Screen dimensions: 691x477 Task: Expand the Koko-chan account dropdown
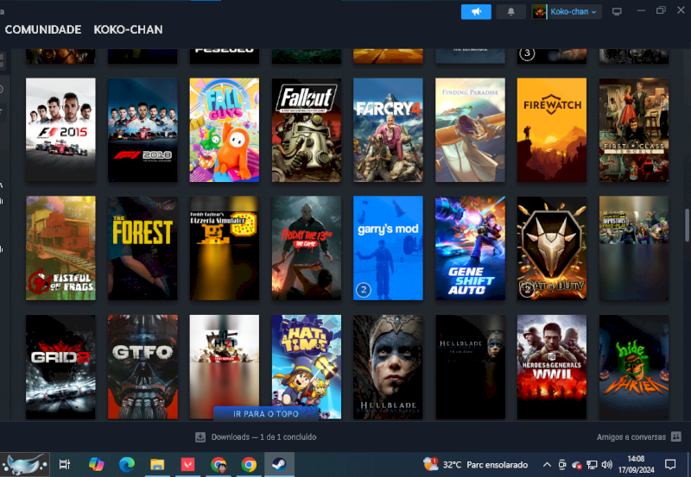tap(574, 12)
